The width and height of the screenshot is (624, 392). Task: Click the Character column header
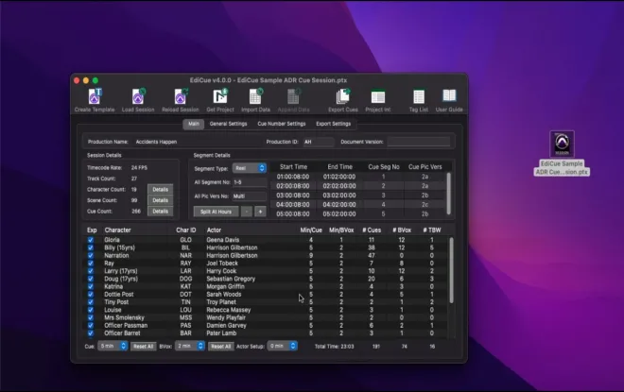tap(117, 230)
